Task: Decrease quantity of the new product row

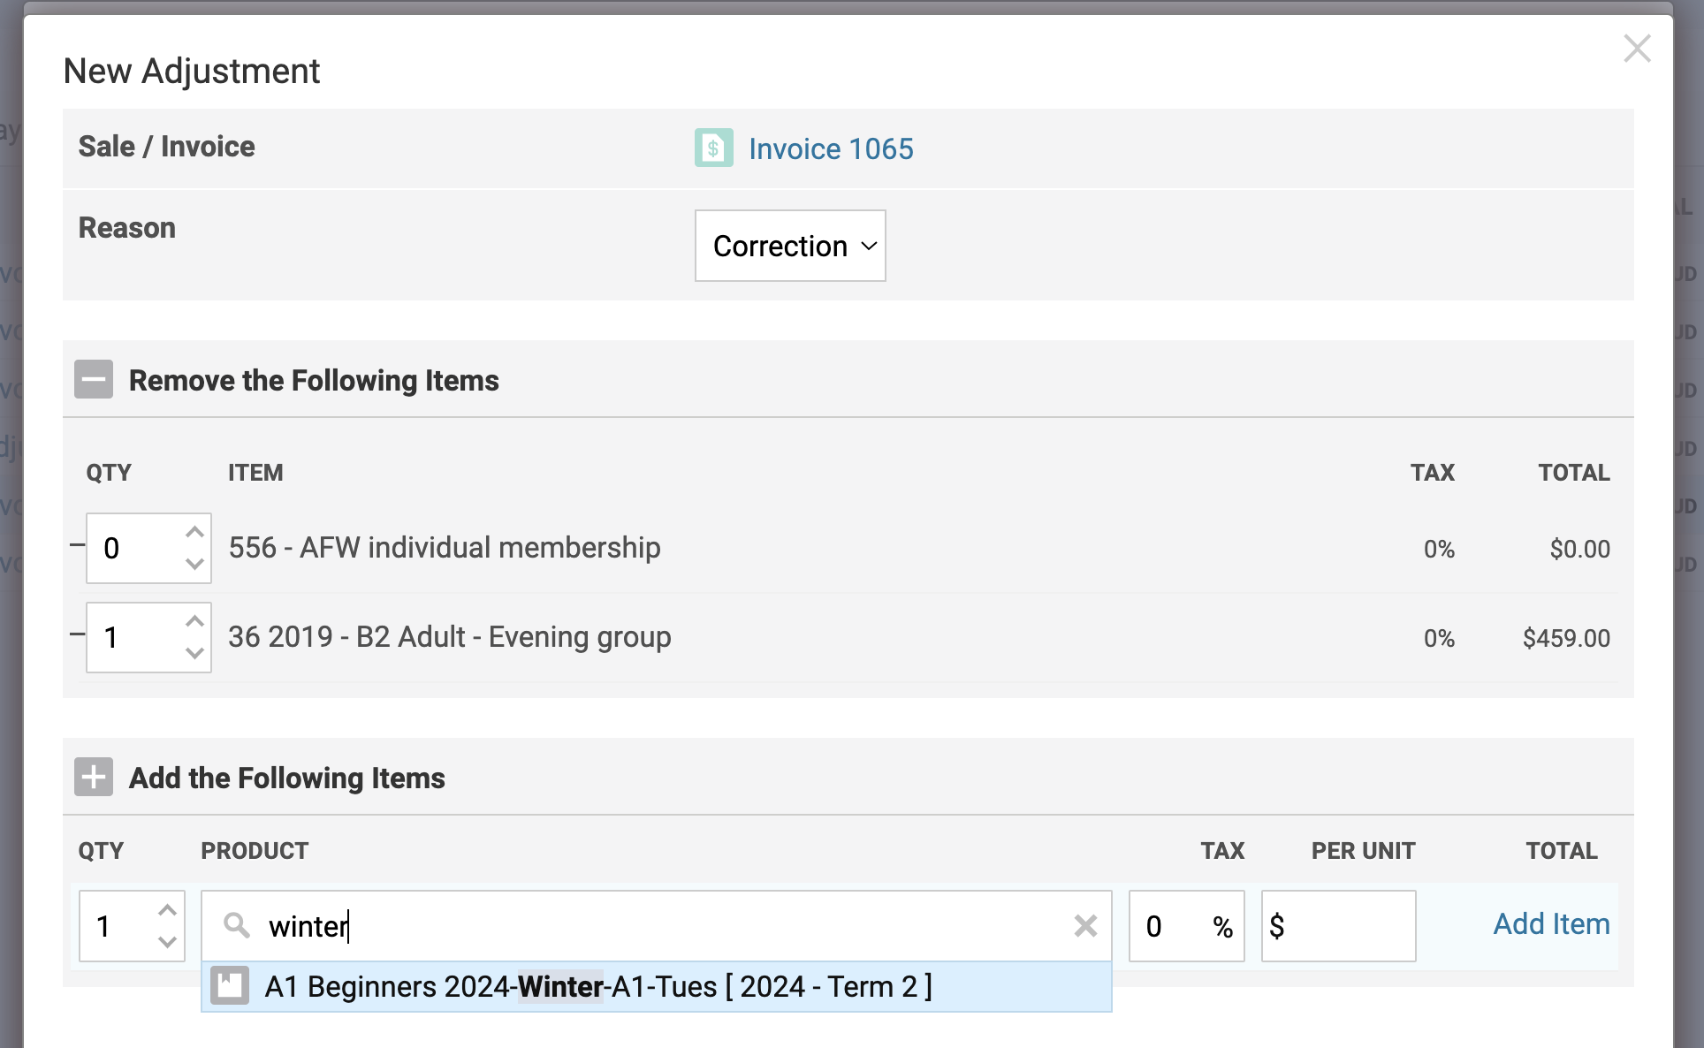Action: pyautogui.click(x=167, y=942)
